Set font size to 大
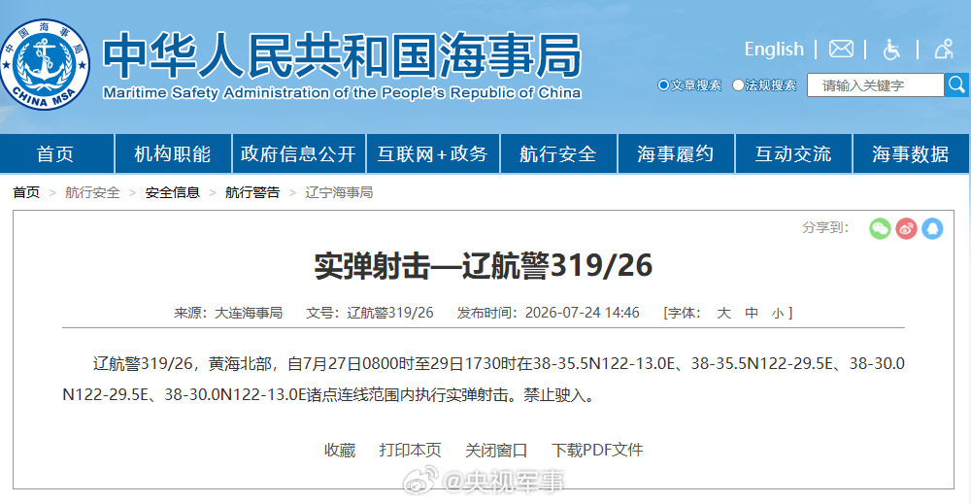Viewport: 971px width, 504px height. [x=723, y=314]
